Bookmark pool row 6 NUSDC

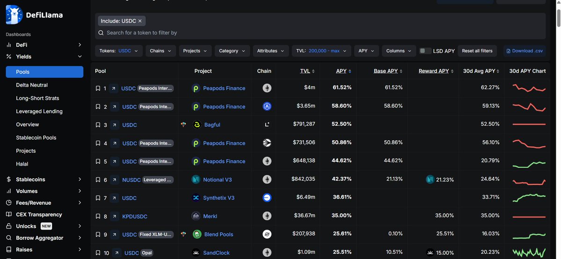[98, 180]
